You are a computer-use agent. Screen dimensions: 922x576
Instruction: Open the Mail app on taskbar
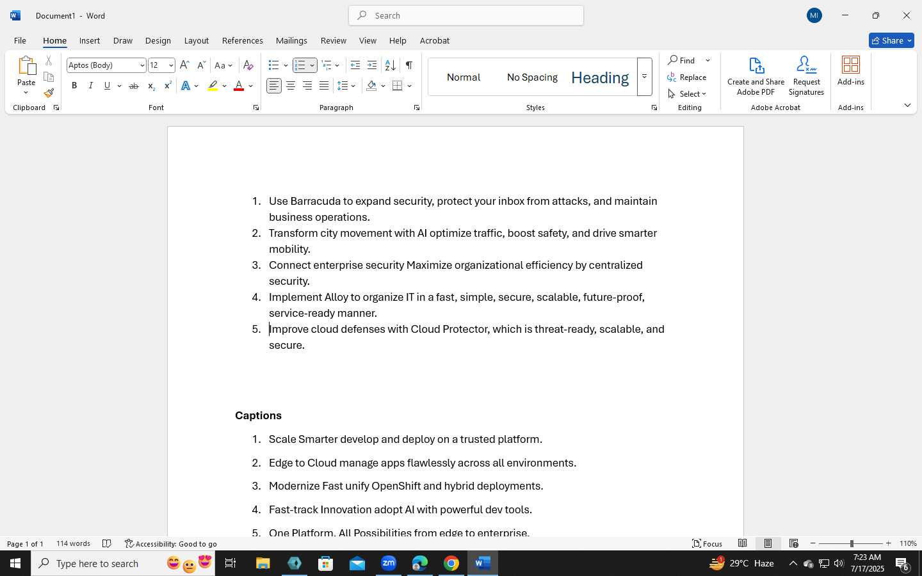pos(357,563)
